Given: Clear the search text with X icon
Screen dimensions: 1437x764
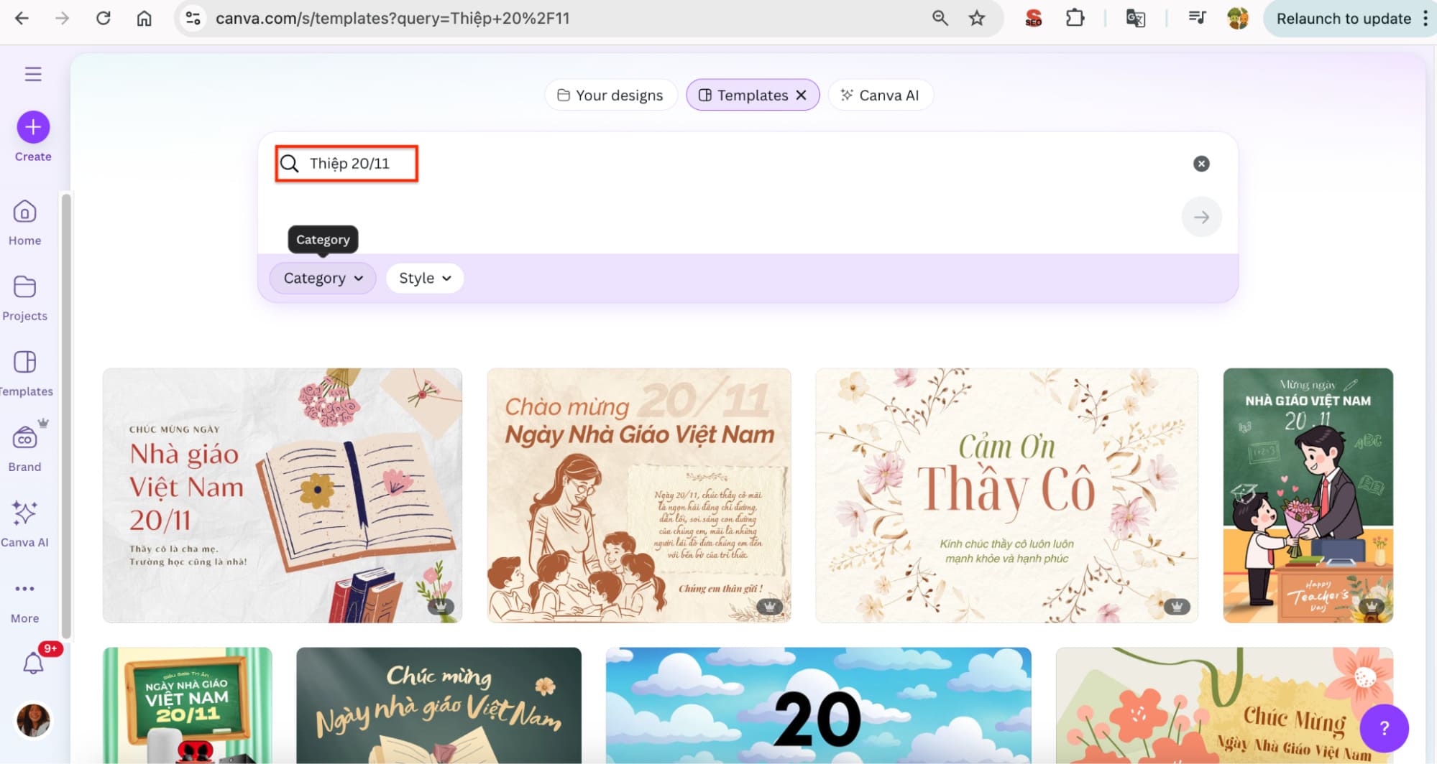Looking at the screenshot, I should pos(1200,164).
